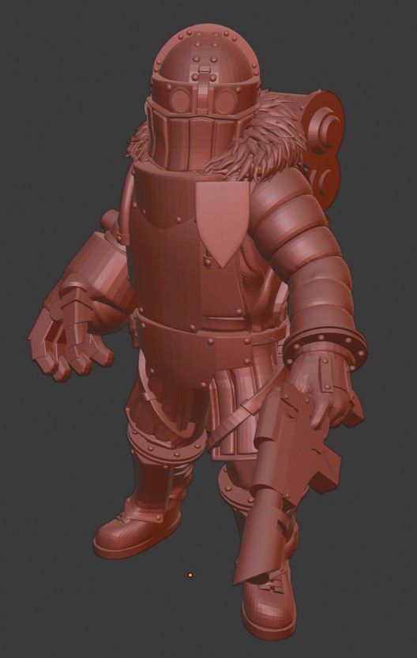Click the riveted wrist cuff ring
This screenshot has height=658, width=417.
325,346
